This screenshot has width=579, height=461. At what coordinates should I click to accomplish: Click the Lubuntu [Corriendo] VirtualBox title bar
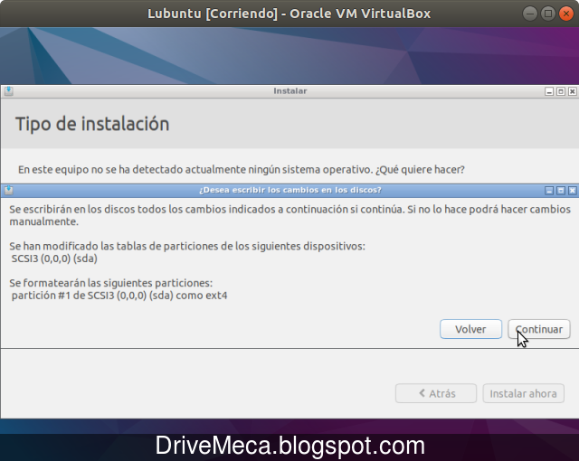[289, 14]
